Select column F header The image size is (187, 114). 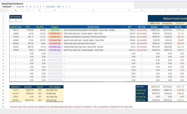(x=93, y=10)
